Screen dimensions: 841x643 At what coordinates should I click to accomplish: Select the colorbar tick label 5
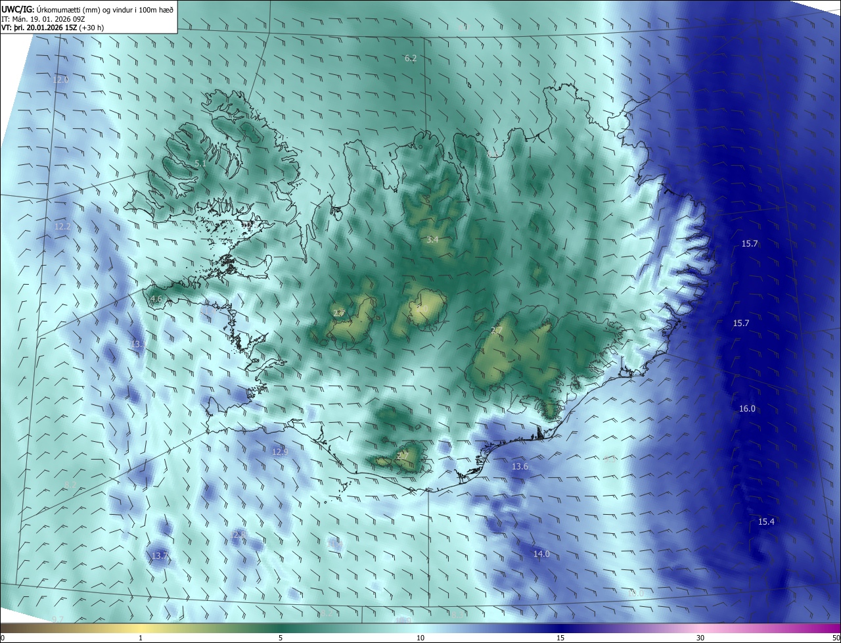click(281, 638)
